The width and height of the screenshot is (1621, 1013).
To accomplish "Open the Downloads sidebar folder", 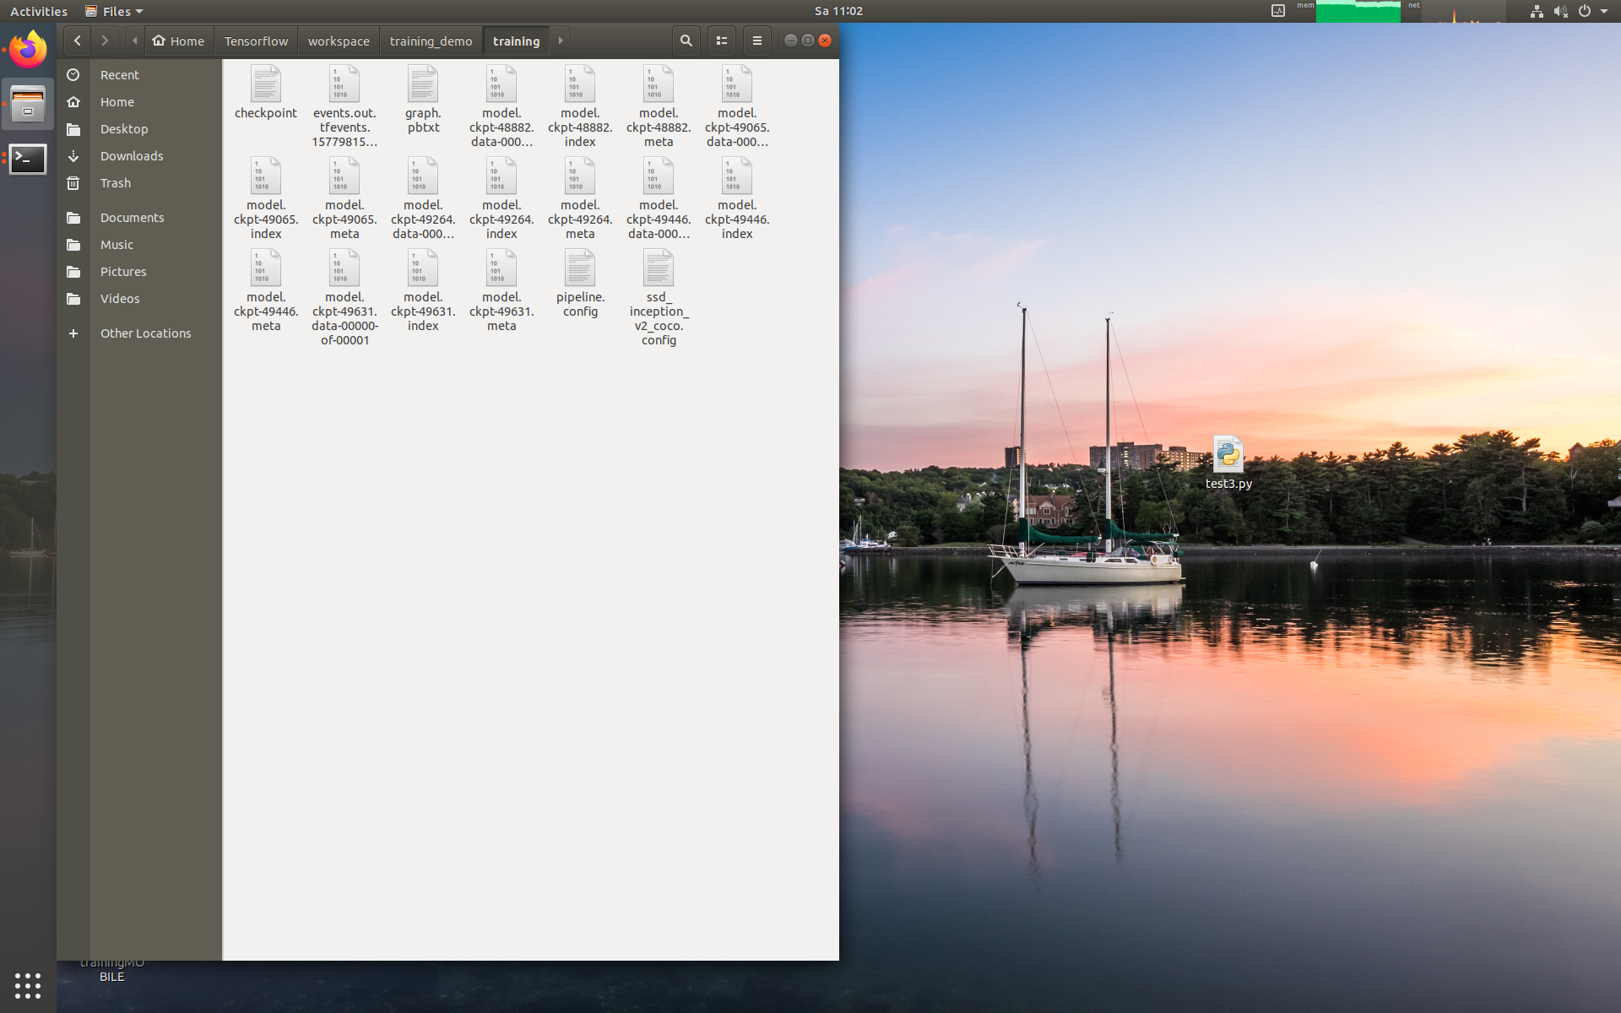I will (x=132, y=156).
